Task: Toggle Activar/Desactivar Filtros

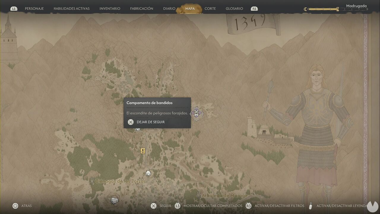Action: (279, 206)
